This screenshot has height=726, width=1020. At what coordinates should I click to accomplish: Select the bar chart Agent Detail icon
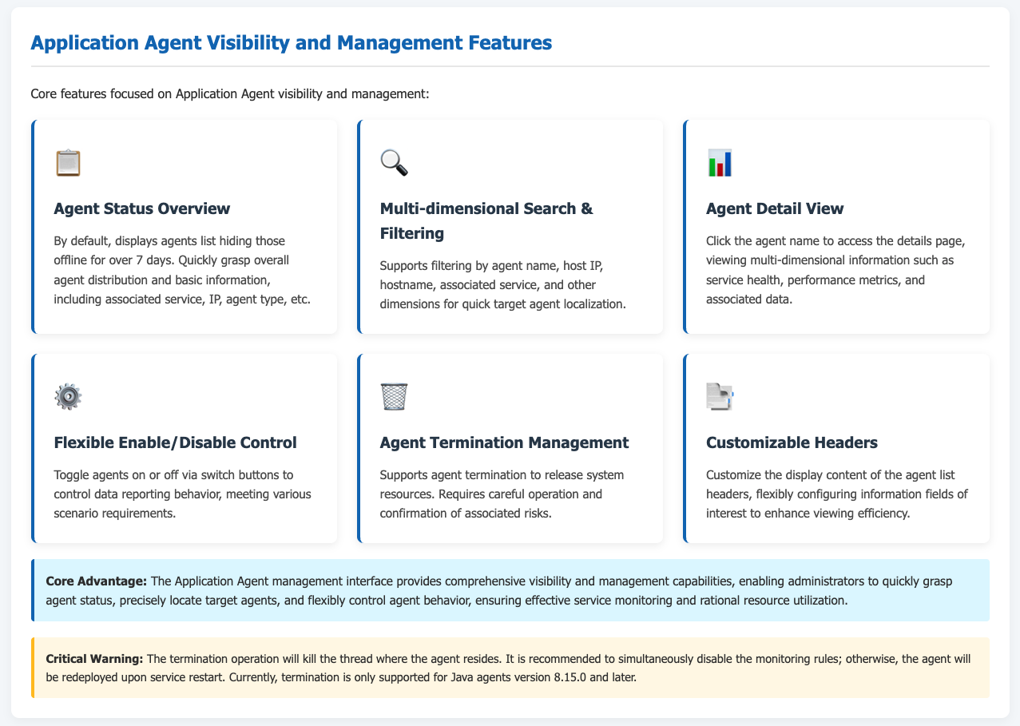[720, 162]
